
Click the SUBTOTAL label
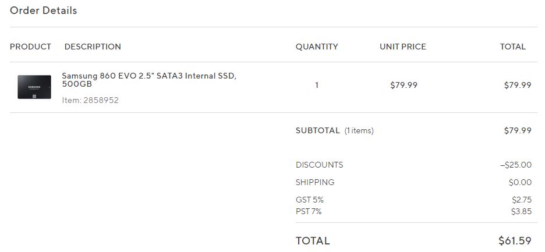pos(317,130)
